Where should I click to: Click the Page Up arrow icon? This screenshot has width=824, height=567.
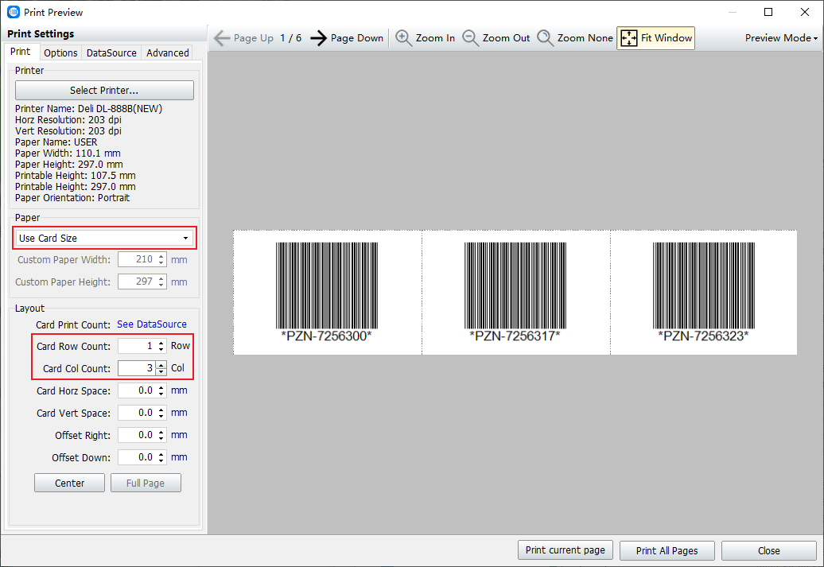tap(222, 38)
